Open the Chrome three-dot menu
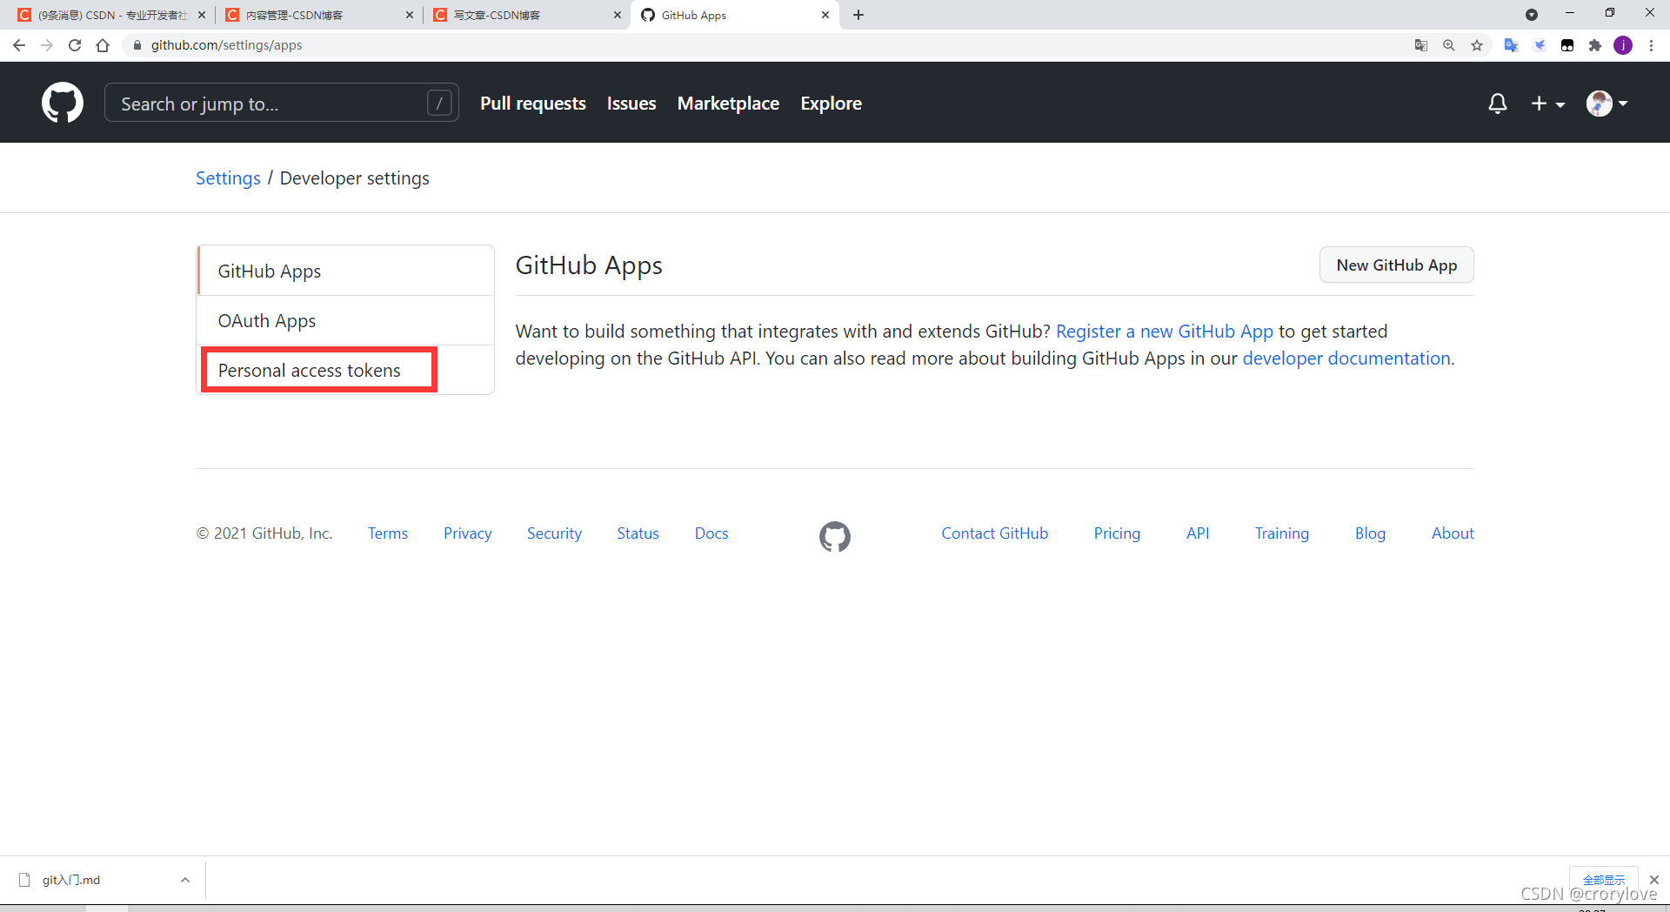Viewport: 1670px width, 912px height. (x=1651, y=45)
